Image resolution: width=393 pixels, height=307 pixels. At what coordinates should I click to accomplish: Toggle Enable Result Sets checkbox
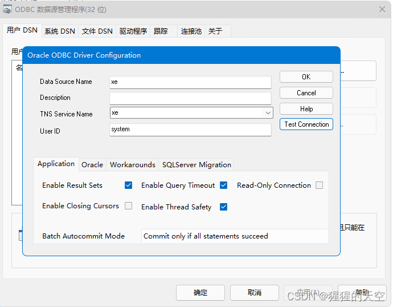(x=128, y=185)
